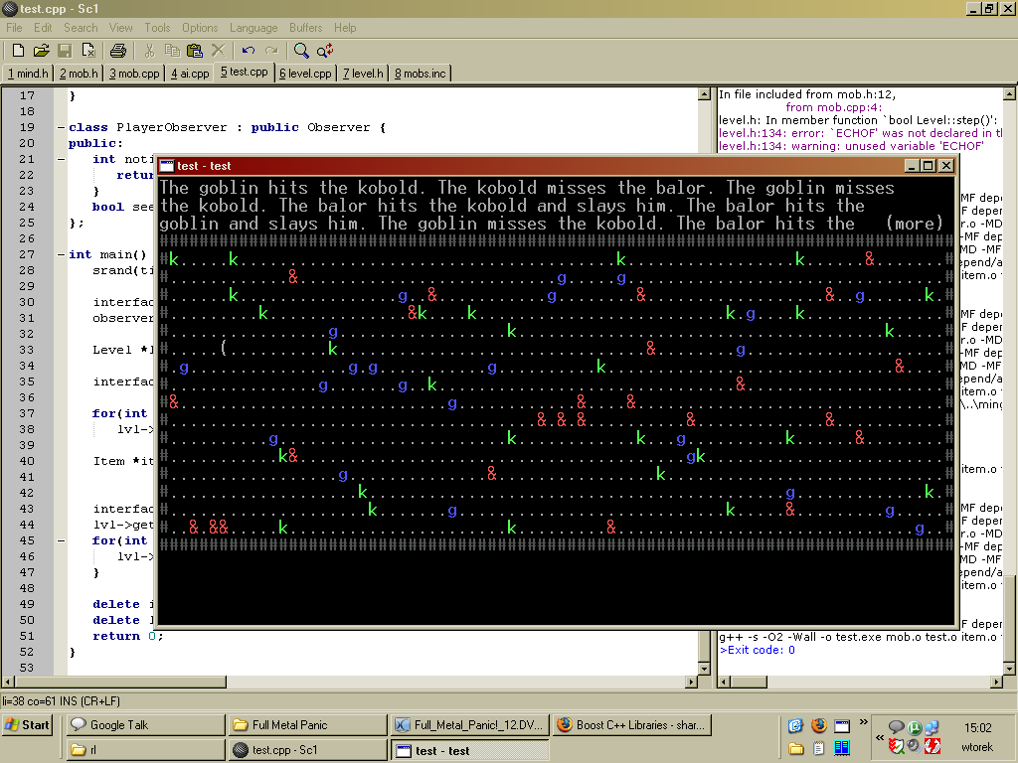1018x763 pixels.
Task: Click the editor horizontal scrollbar thumb
Action: (x=119, y=682)
